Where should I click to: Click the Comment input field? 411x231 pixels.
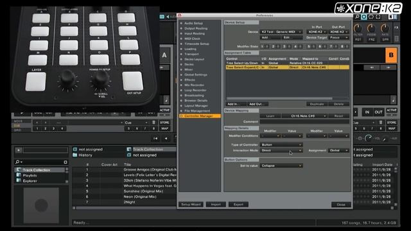(304, 121)
